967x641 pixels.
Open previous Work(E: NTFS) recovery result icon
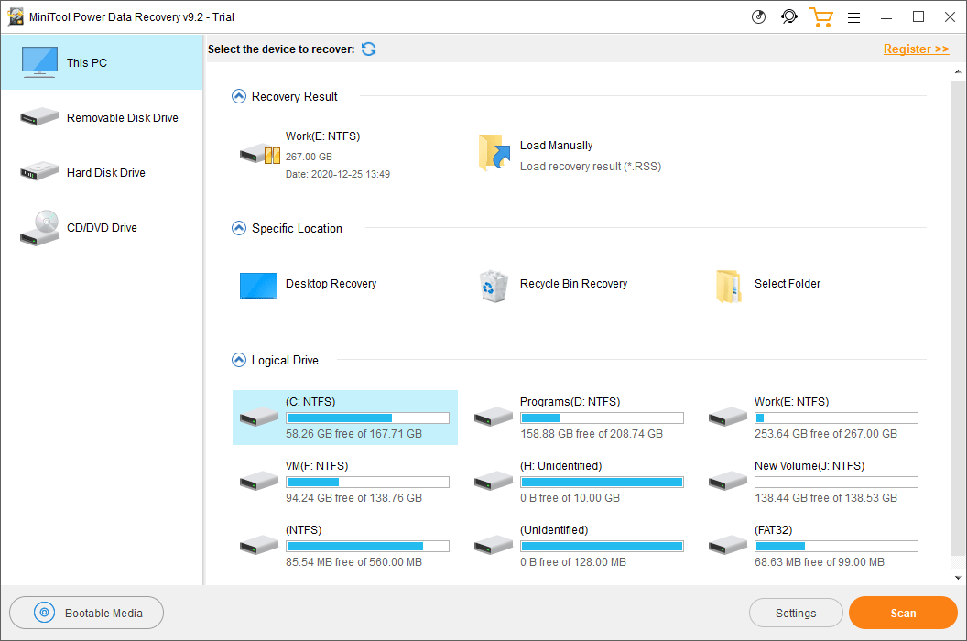260,153
